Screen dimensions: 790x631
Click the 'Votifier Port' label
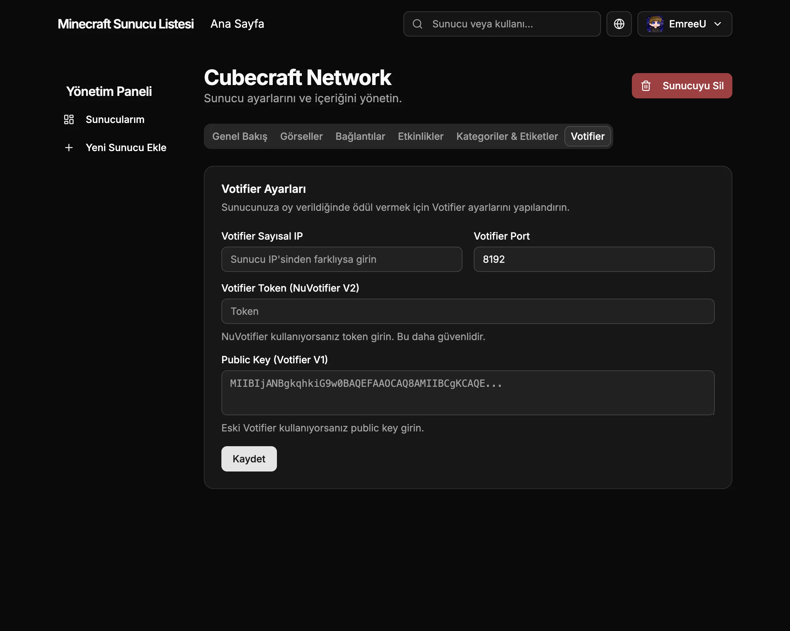pyautogui.click(x=501, y=236)
